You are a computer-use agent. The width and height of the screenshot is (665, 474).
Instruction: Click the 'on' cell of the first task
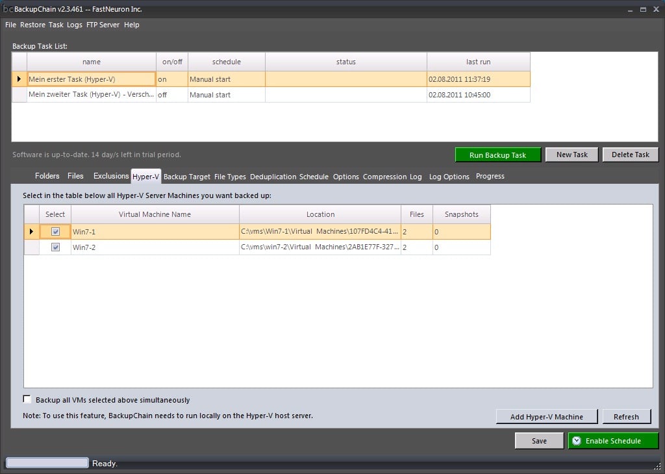pos(172,79)
